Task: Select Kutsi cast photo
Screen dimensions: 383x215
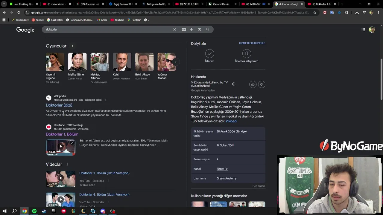Action: click(x=122, y=62)
